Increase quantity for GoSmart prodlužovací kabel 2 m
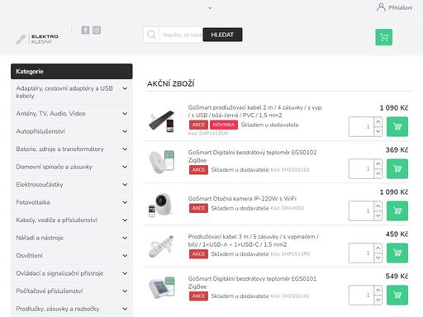The width and height of the screenshot is (423, 317). click(x=378, y=121)
